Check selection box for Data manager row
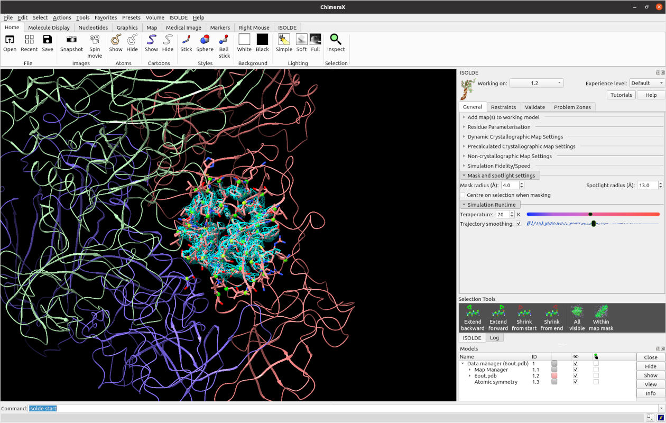This screenshot has width=666, height=423. click(596, 364)
